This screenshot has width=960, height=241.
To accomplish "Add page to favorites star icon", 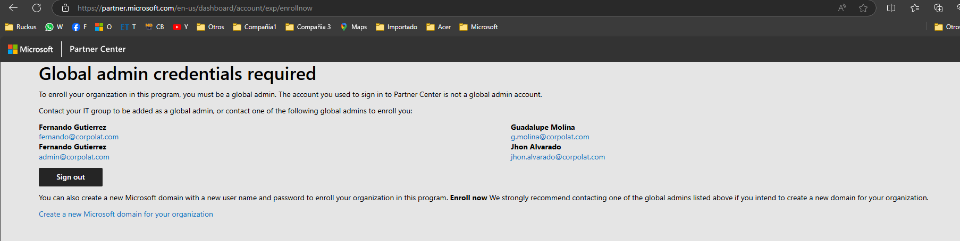I will [x=863, y=8].
